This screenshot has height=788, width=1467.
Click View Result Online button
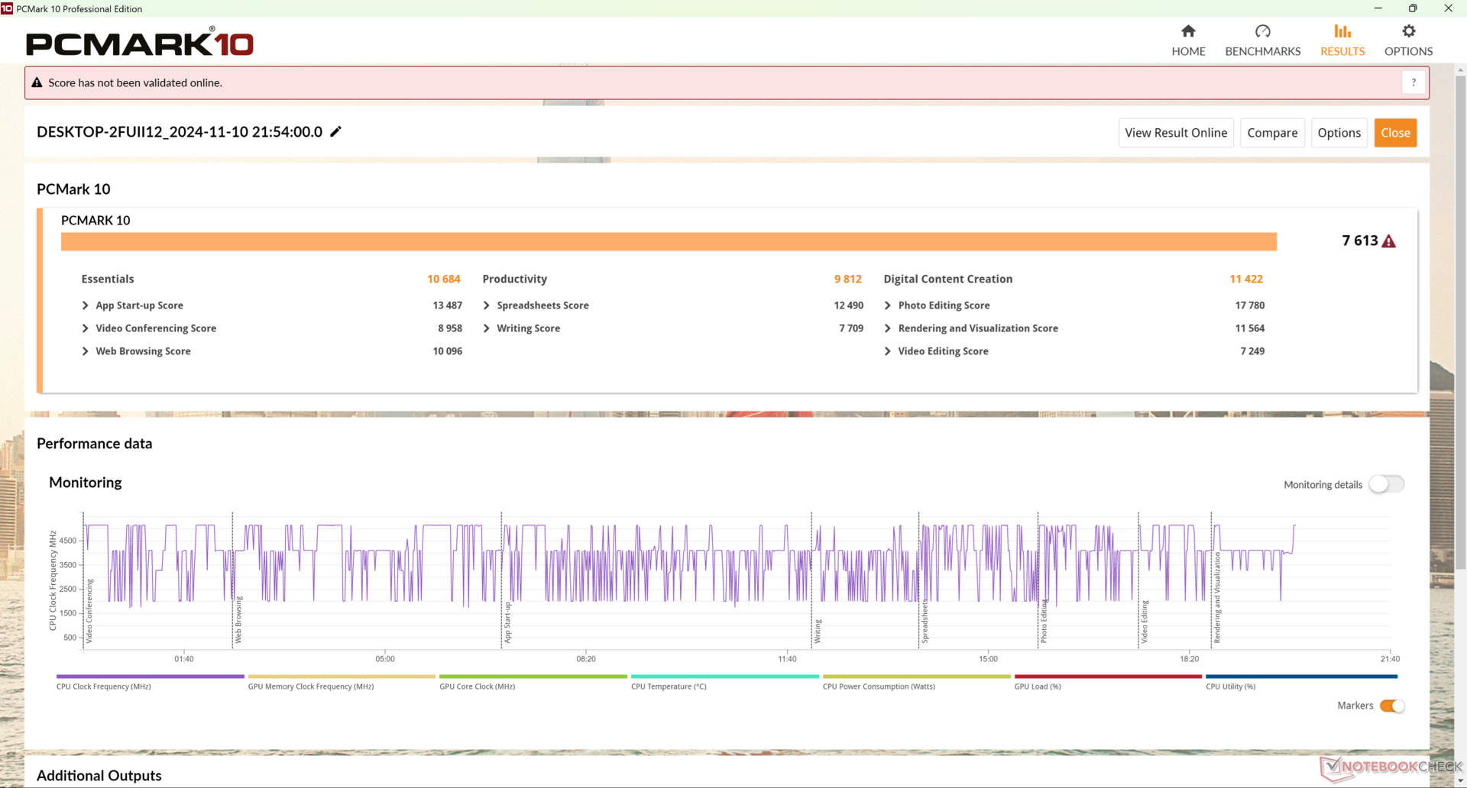(x=1176, y=133)
